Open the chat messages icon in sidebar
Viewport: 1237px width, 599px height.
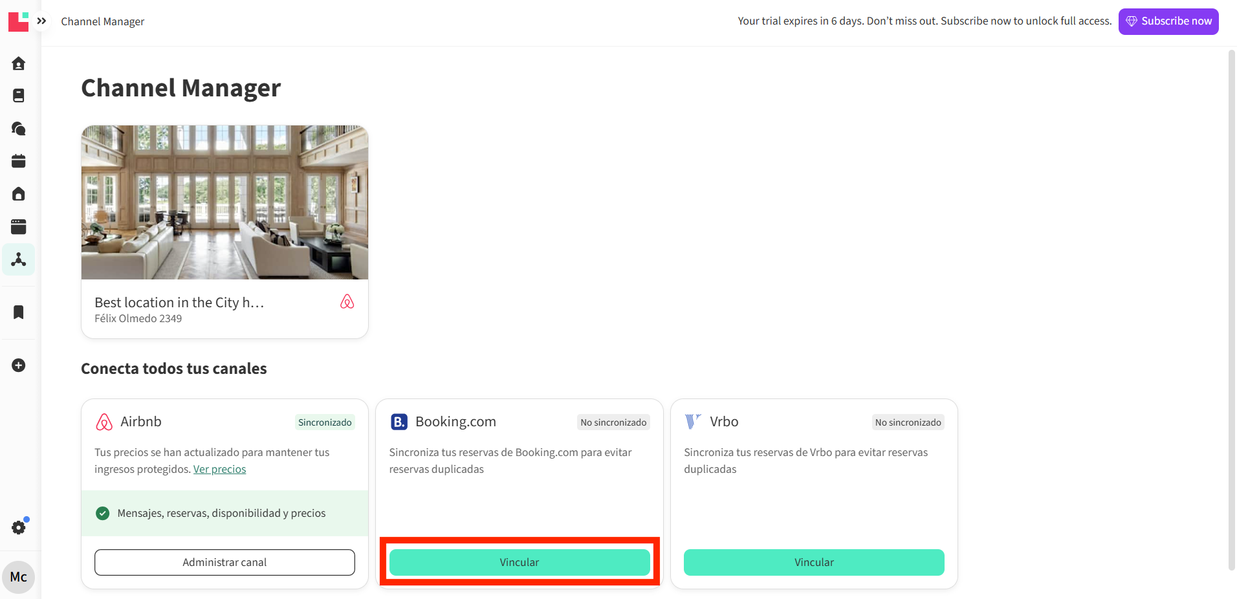pyautogui.click(x=19, y=129)
